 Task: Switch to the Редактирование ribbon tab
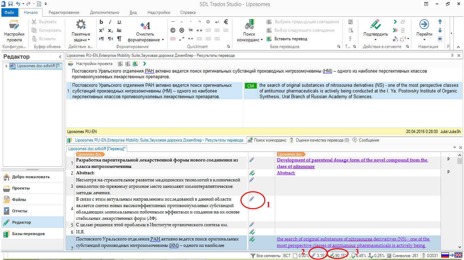[x=64, y=13]
